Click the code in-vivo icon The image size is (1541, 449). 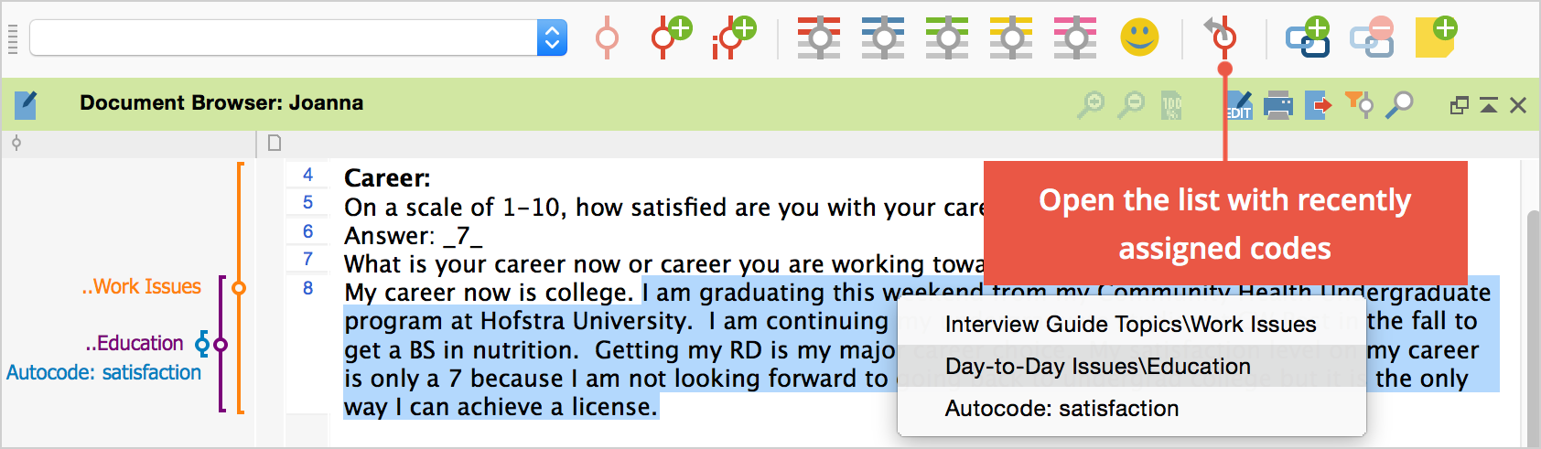coord(732,37)
